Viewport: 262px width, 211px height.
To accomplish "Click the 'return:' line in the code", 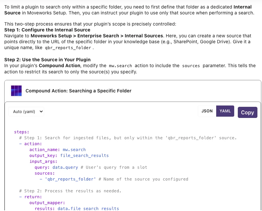I will coord(30,197).
